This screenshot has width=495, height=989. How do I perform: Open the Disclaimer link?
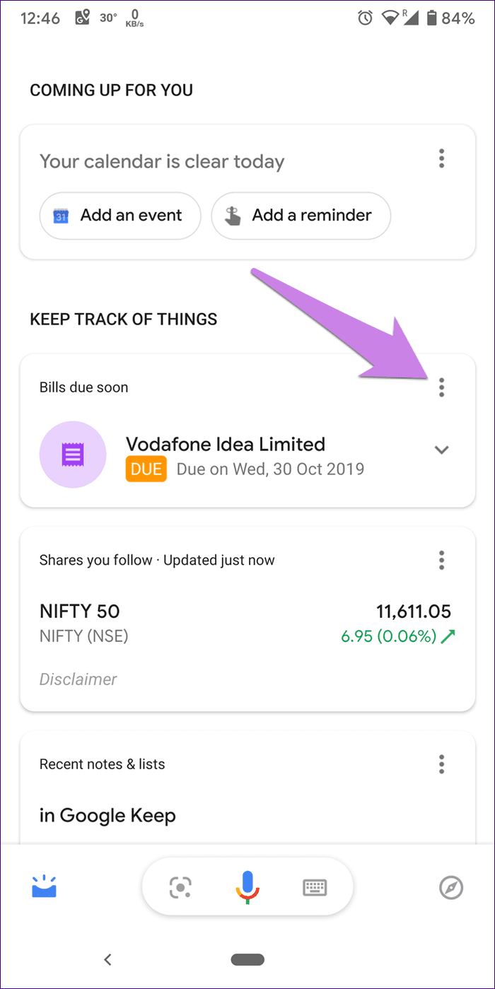click(x=78, y=679)
